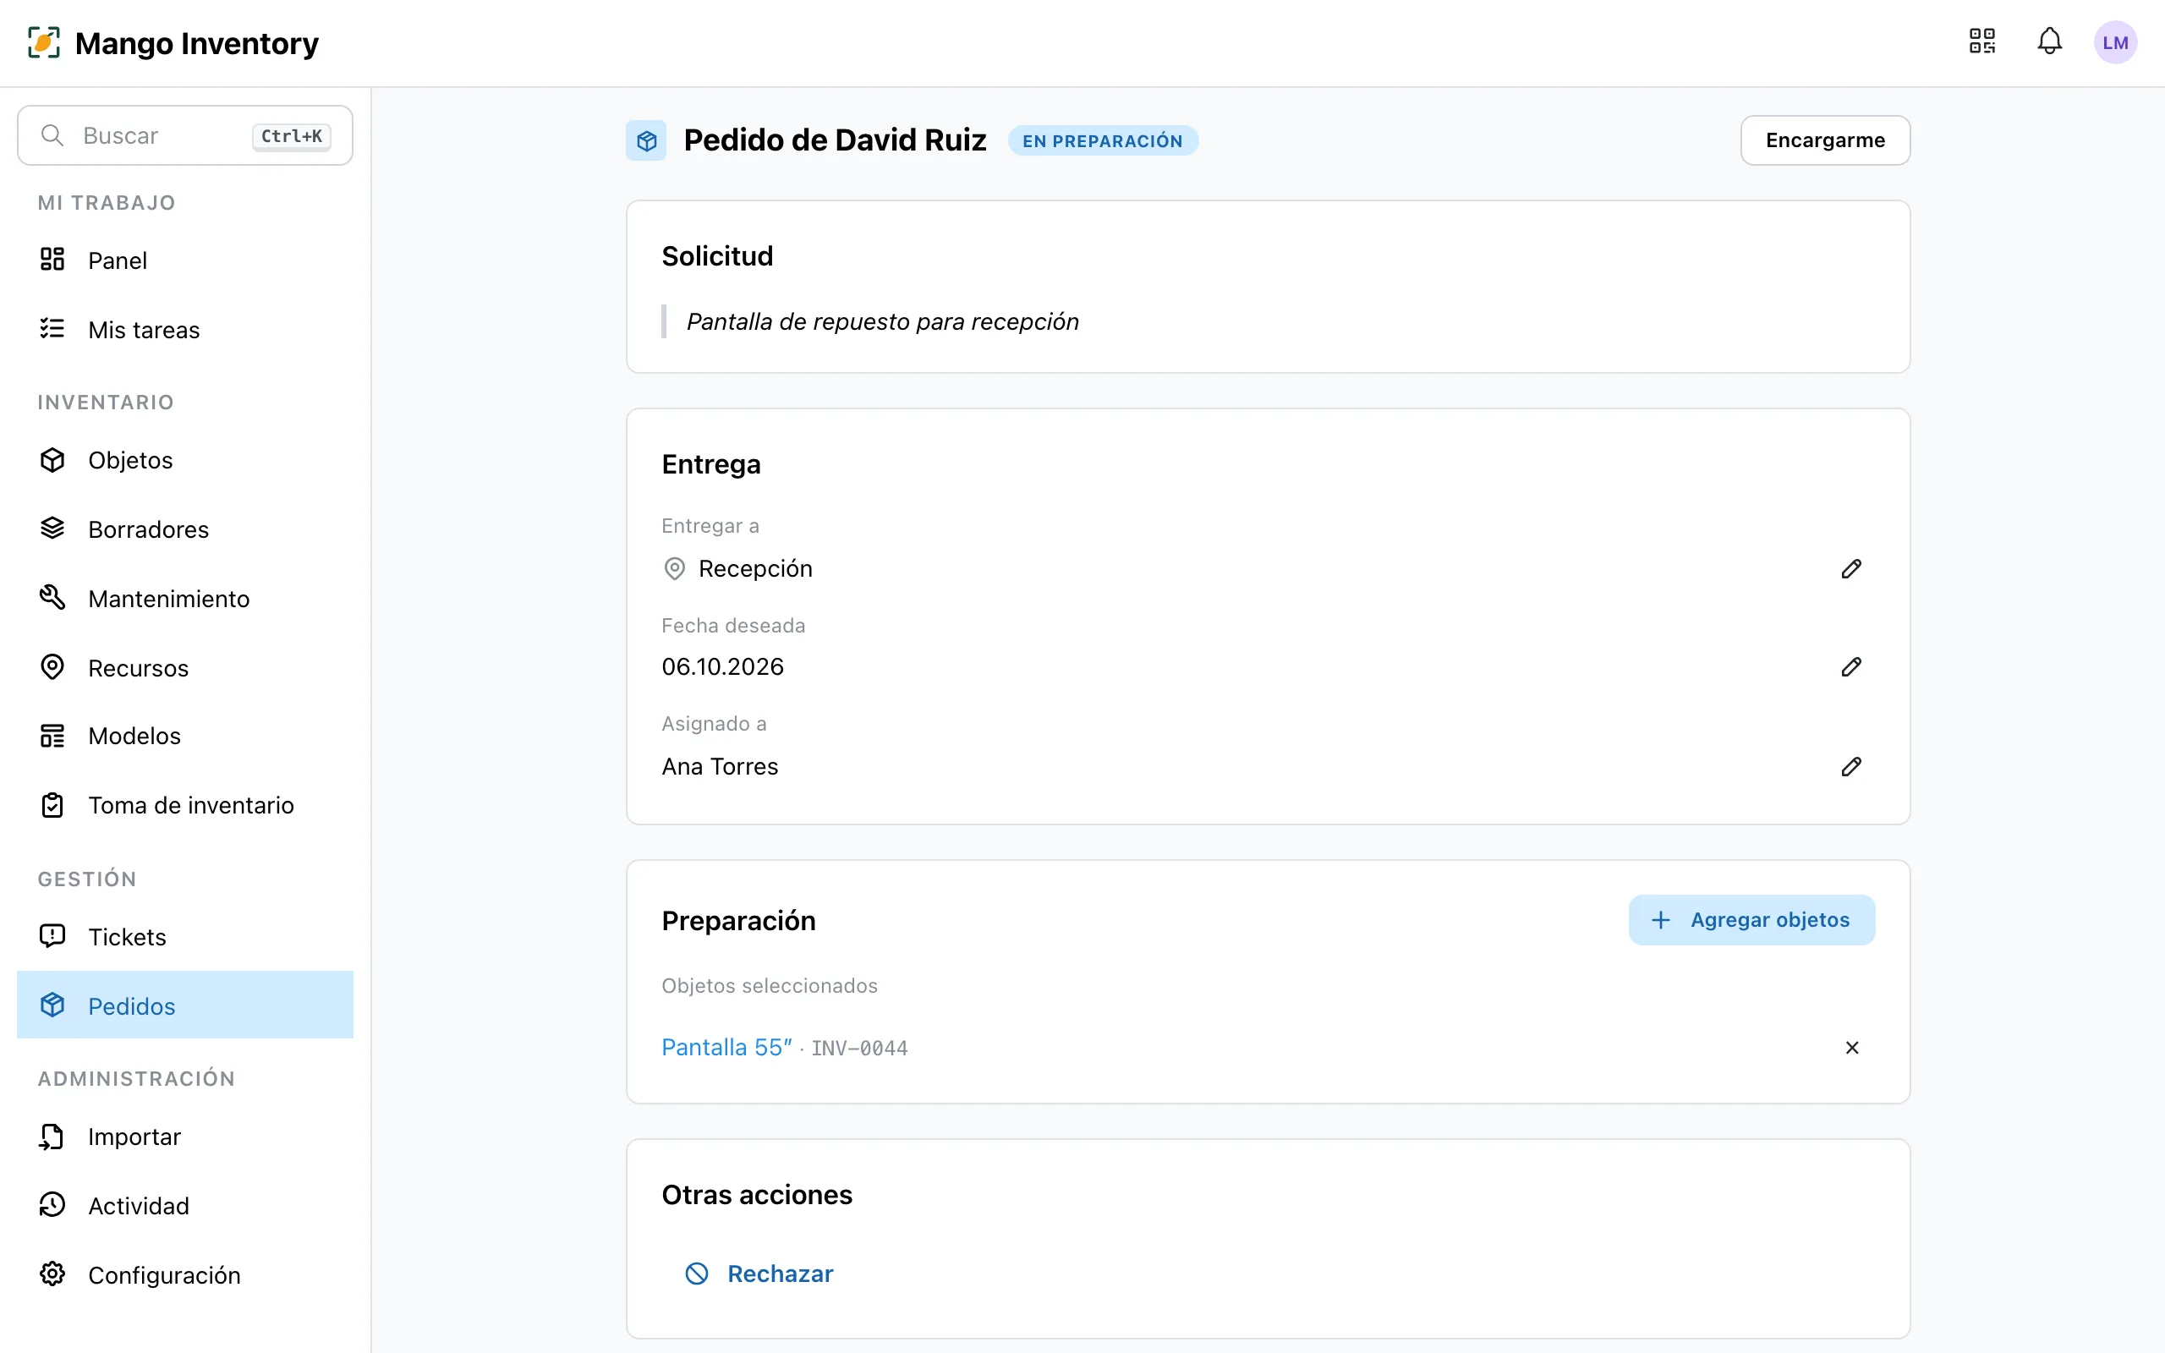
Task: Click the EN PREPARACIÓN status badge
Action: (x=1102, y=140)
